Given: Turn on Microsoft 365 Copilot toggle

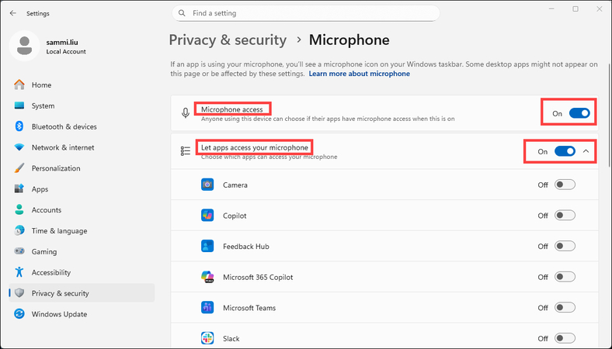Looking at the screenshot, I should 565,277.
